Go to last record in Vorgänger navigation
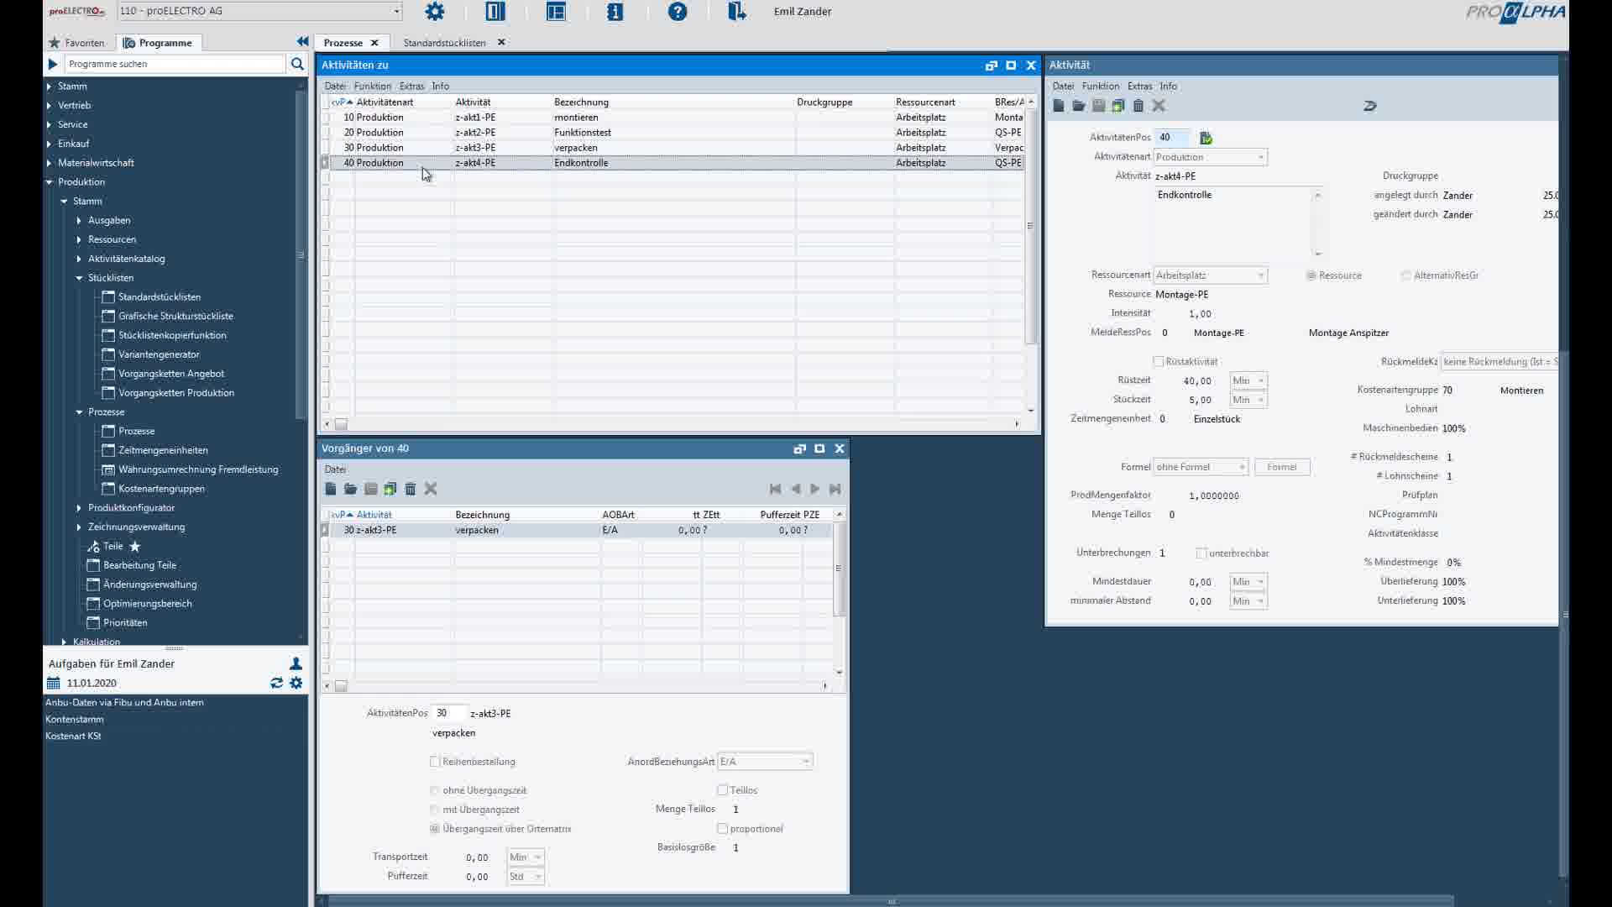This screenshot has width=1612, height=907. [x=835, y=489]
